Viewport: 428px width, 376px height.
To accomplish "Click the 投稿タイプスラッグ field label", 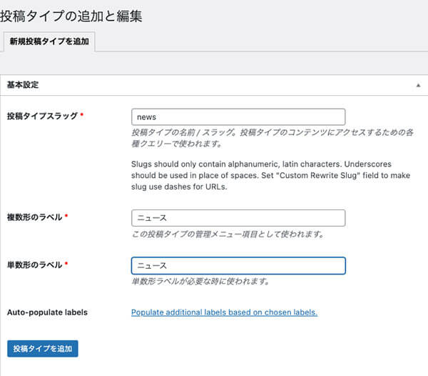I will coord(41,116).
